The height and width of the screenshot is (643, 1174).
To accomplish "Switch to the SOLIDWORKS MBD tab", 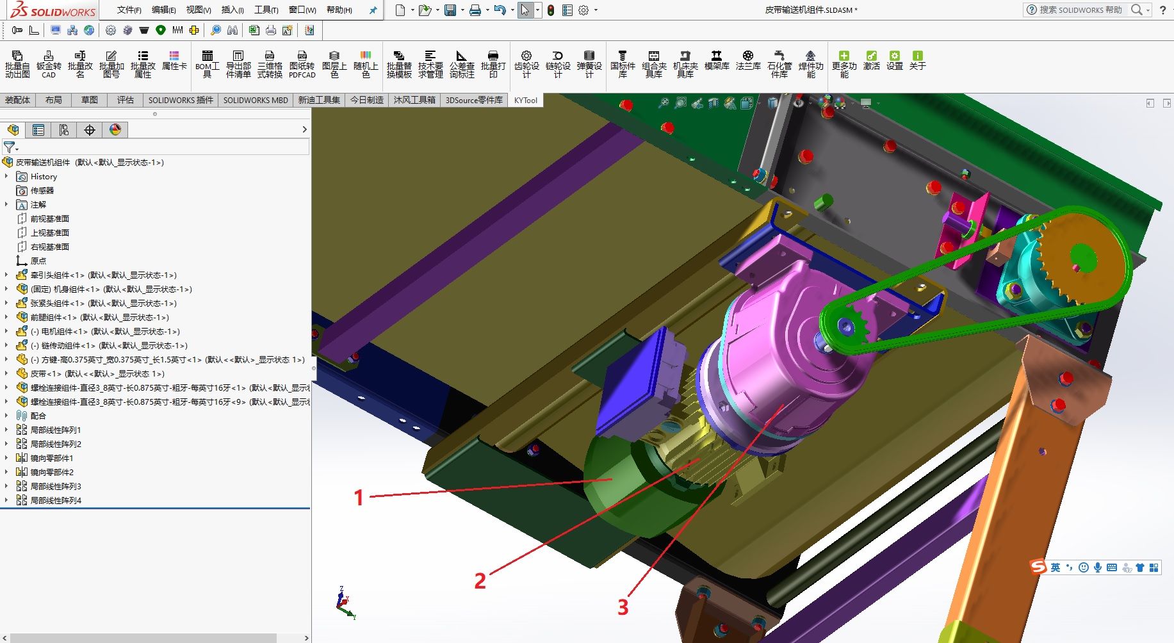I will 256,100.
